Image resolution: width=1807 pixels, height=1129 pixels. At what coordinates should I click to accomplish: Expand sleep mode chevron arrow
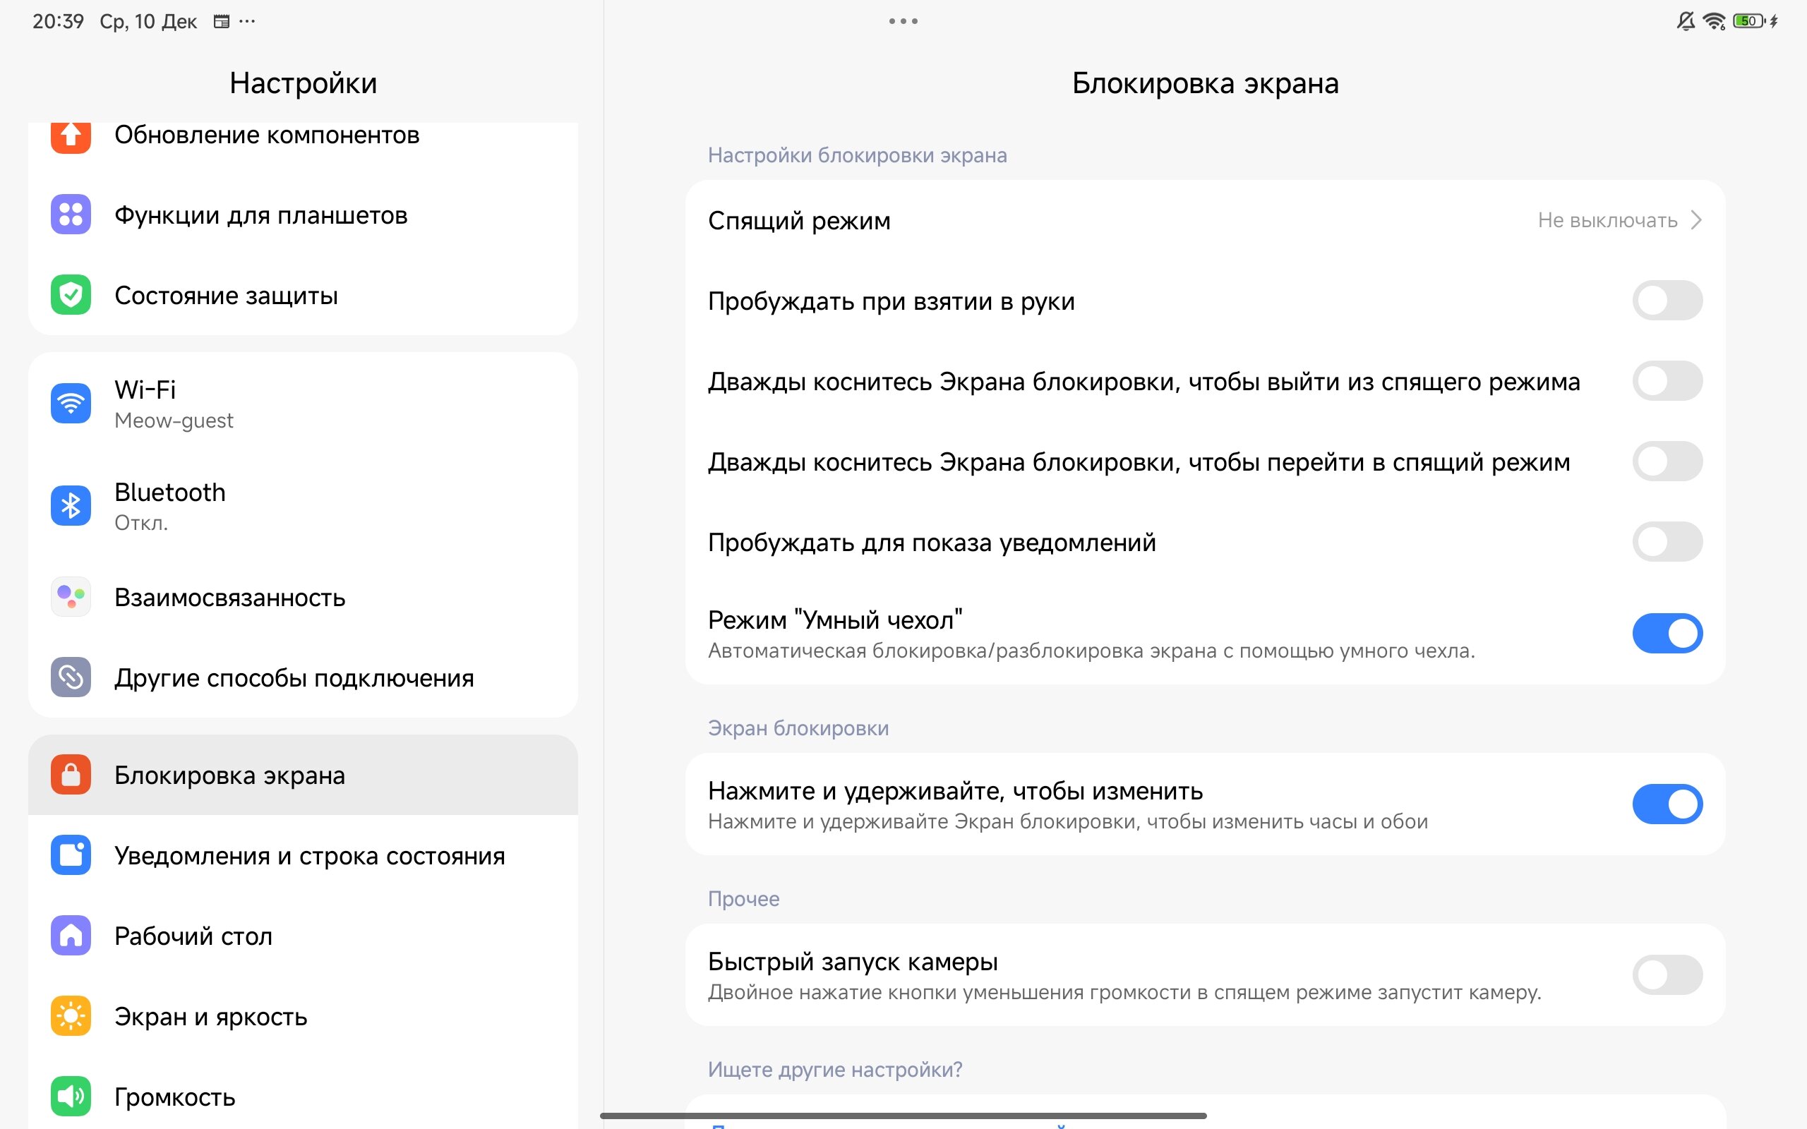1696,220
